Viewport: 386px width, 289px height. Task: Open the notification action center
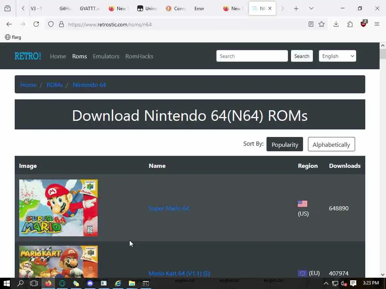pos(353,283)
